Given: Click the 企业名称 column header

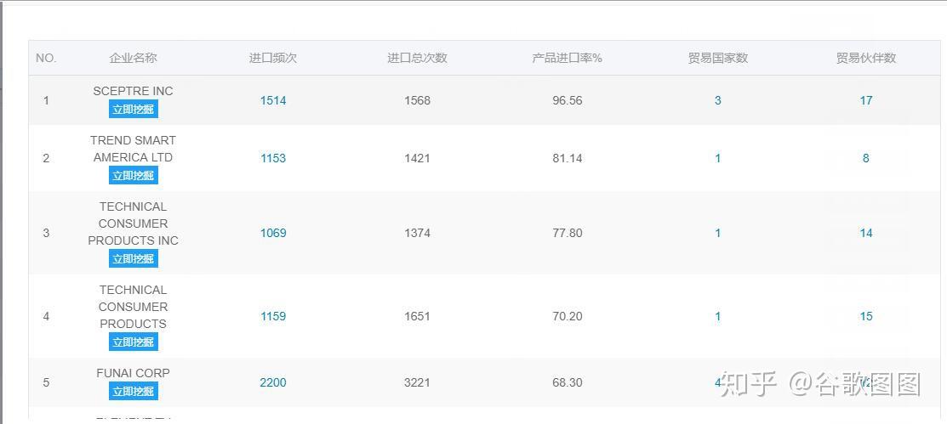Looking at the screenshot, I should pos(133,58).
